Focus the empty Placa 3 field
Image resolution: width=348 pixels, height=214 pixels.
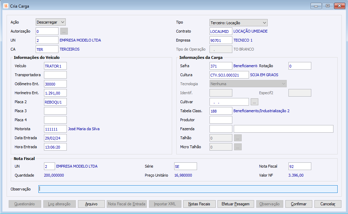tap(55, 111)
